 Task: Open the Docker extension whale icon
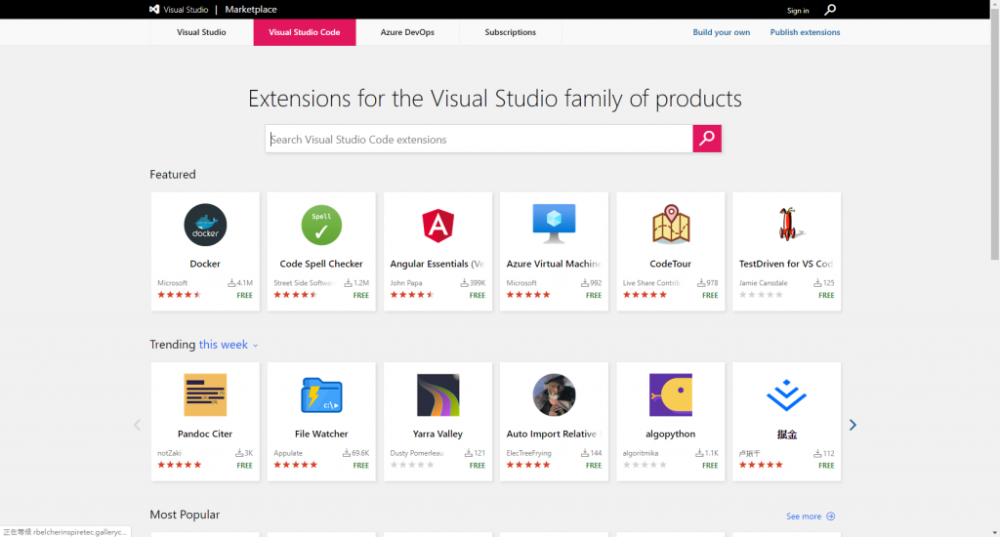[205, 226]
